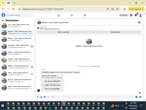Click More Options button

(x=116, y=32)
